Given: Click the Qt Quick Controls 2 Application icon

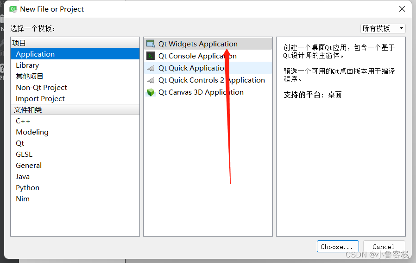Looking at the screenshot, I should [151, 80].
